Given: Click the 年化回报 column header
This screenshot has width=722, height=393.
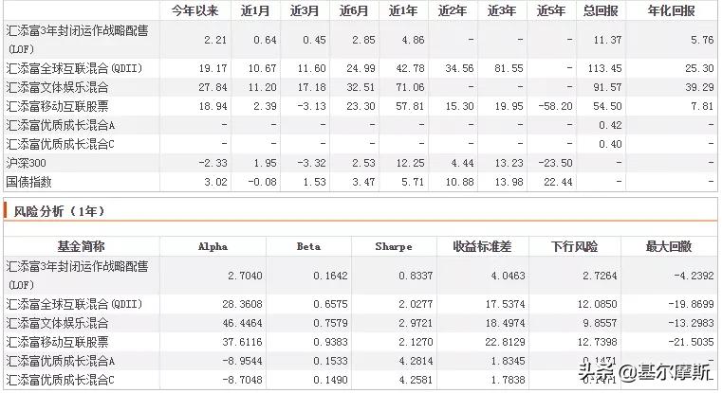Looking at the screenshot, I should [x=672, y=10].
